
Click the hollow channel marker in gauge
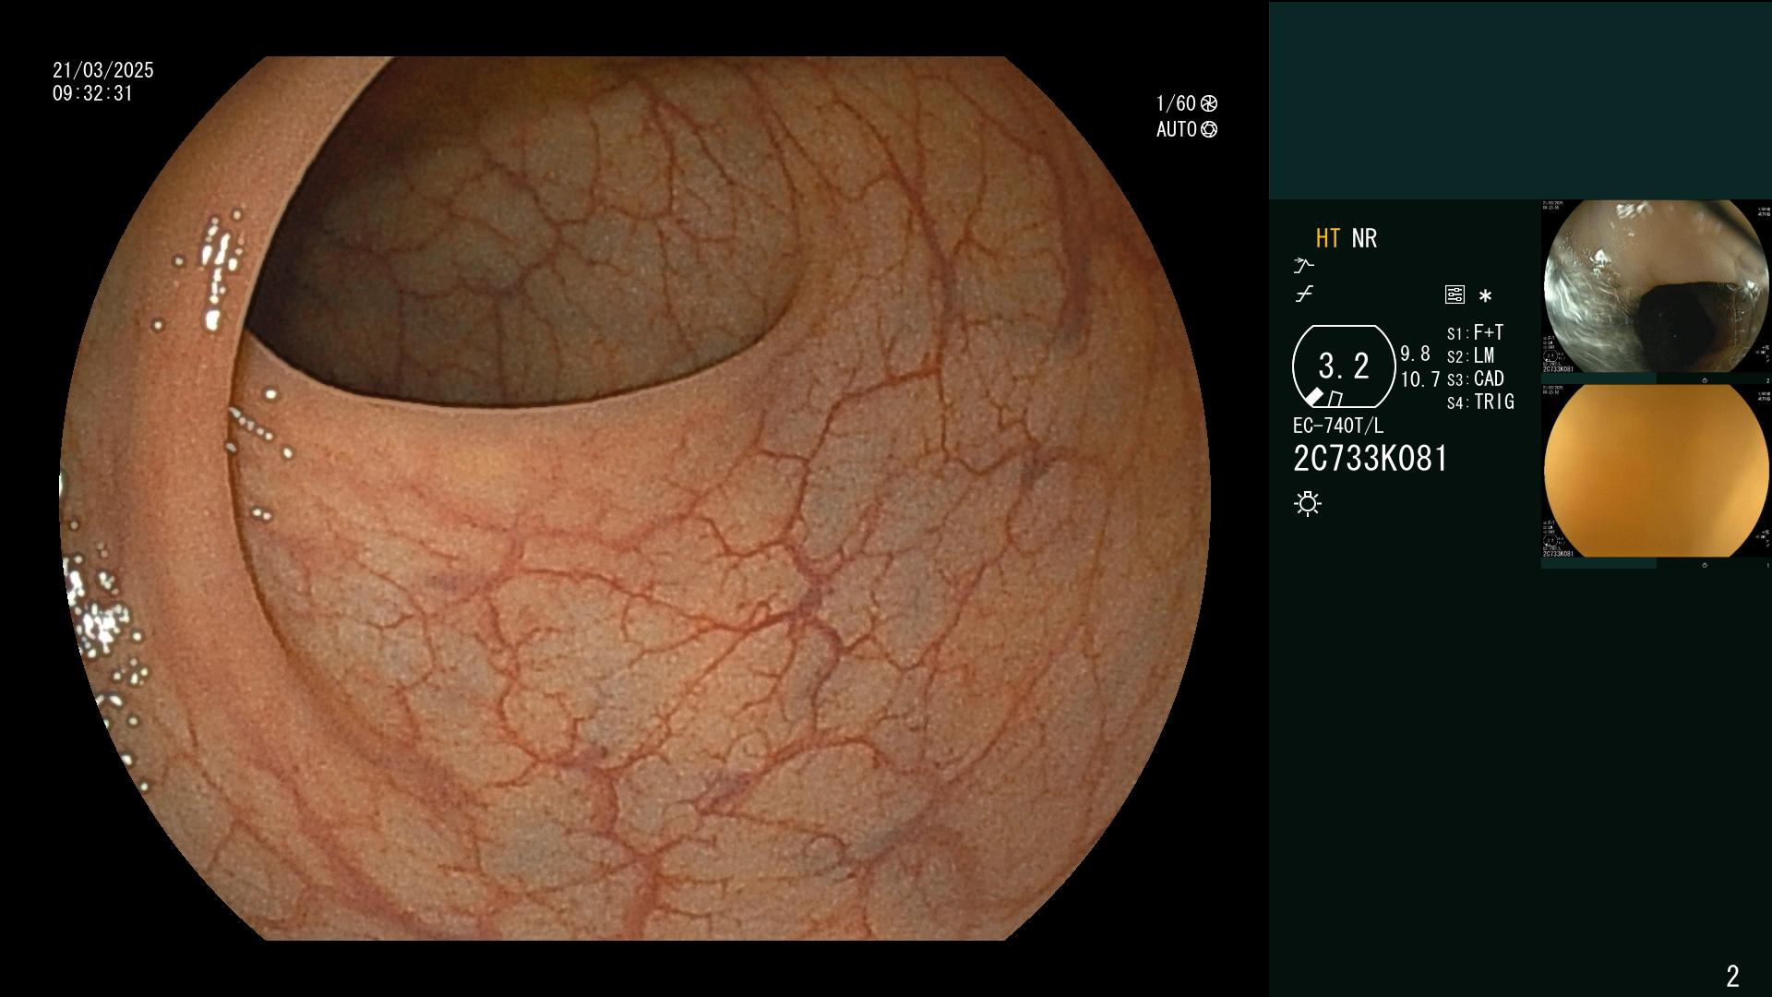(x=1335, y=399)
